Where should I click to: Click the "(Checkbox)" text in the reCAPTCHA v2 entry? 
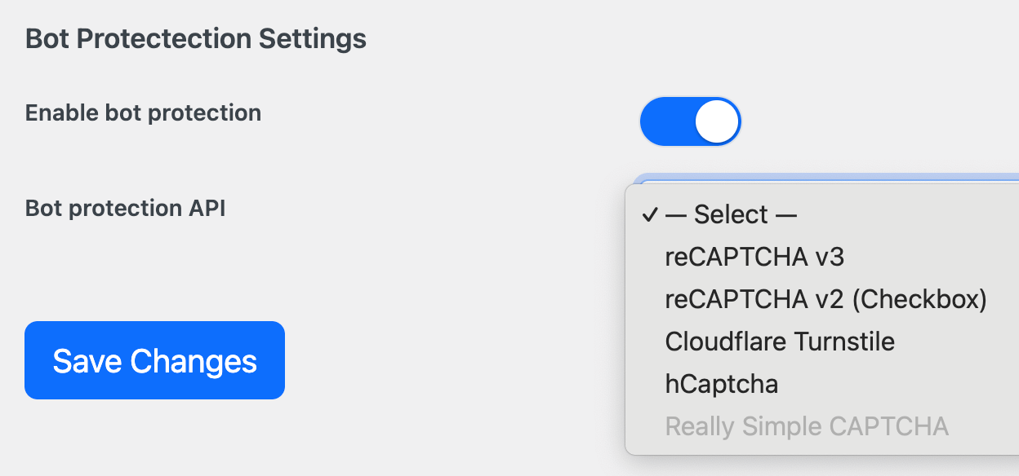(x=919, y=300)
